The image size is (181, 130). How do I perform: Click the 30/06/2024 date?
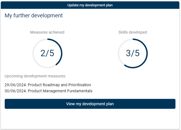(x=16, y=91)
